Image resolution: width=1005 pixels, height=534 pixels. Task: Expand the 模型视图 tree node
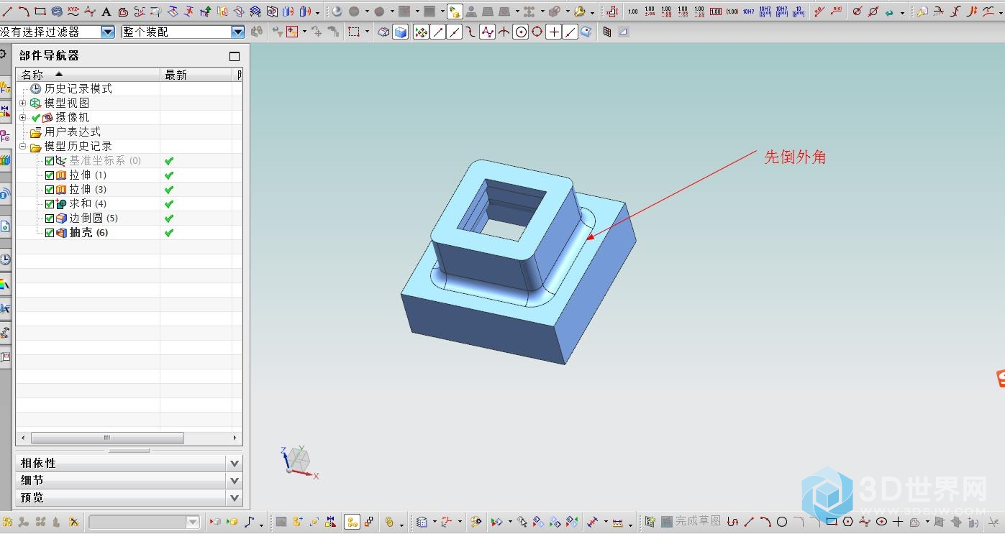[x=23, y=103]
